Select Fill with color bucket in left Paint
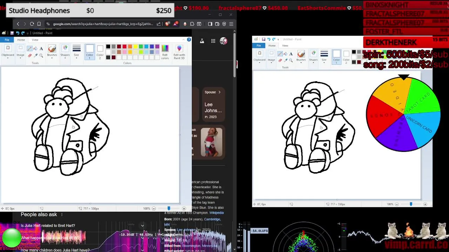The width and height of the screenshot is (449, 252). click(35, 49)
